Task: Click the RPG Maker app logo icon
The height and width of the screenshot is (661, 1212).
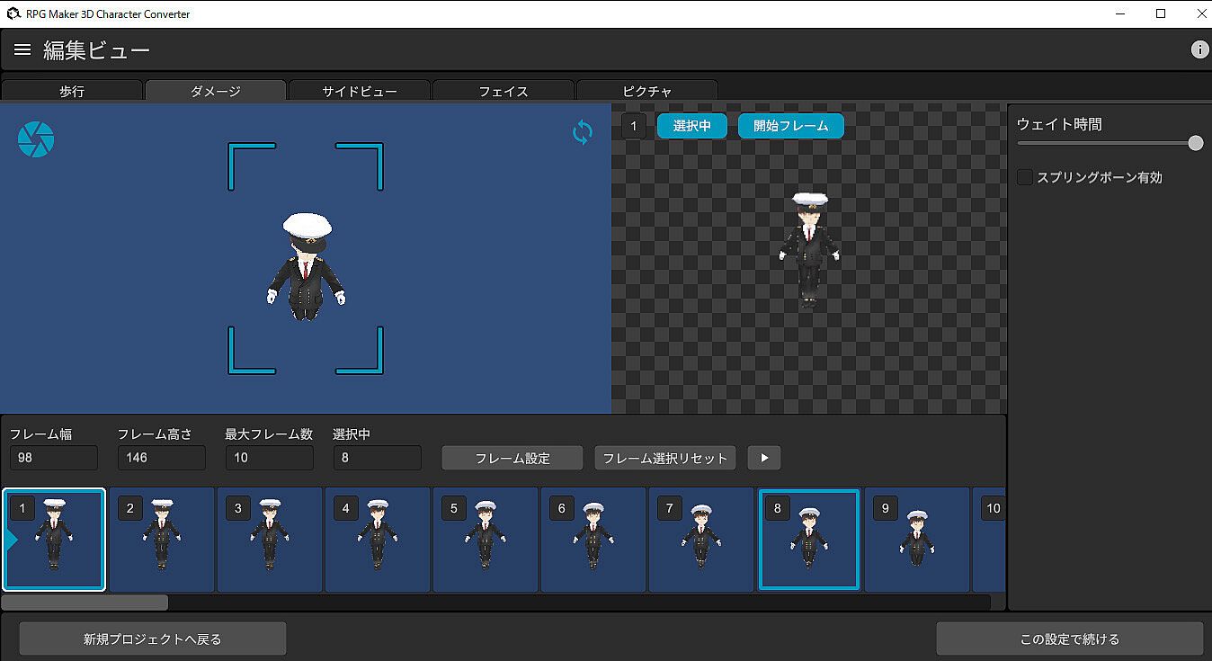Action: (13, 13)
